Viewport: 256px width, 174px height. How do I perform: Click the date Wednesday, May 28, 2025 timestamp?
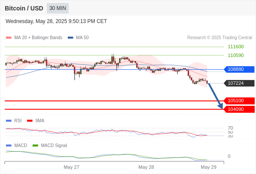coord(56,21)
